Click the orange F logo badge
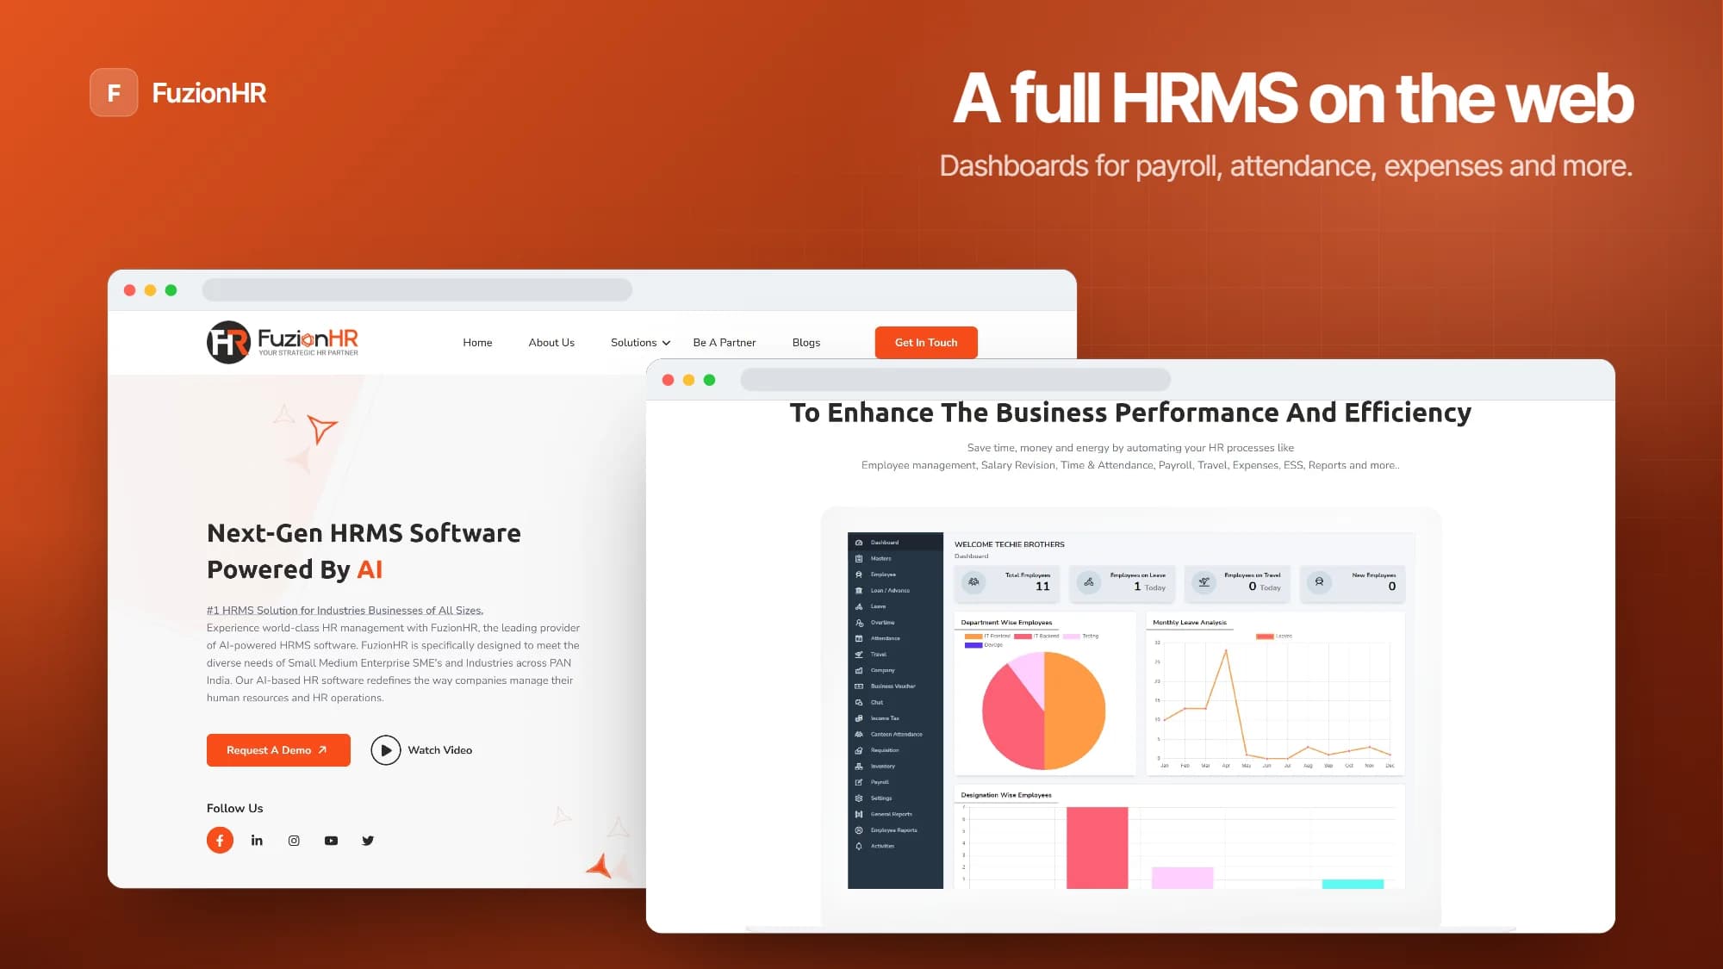 114,92
